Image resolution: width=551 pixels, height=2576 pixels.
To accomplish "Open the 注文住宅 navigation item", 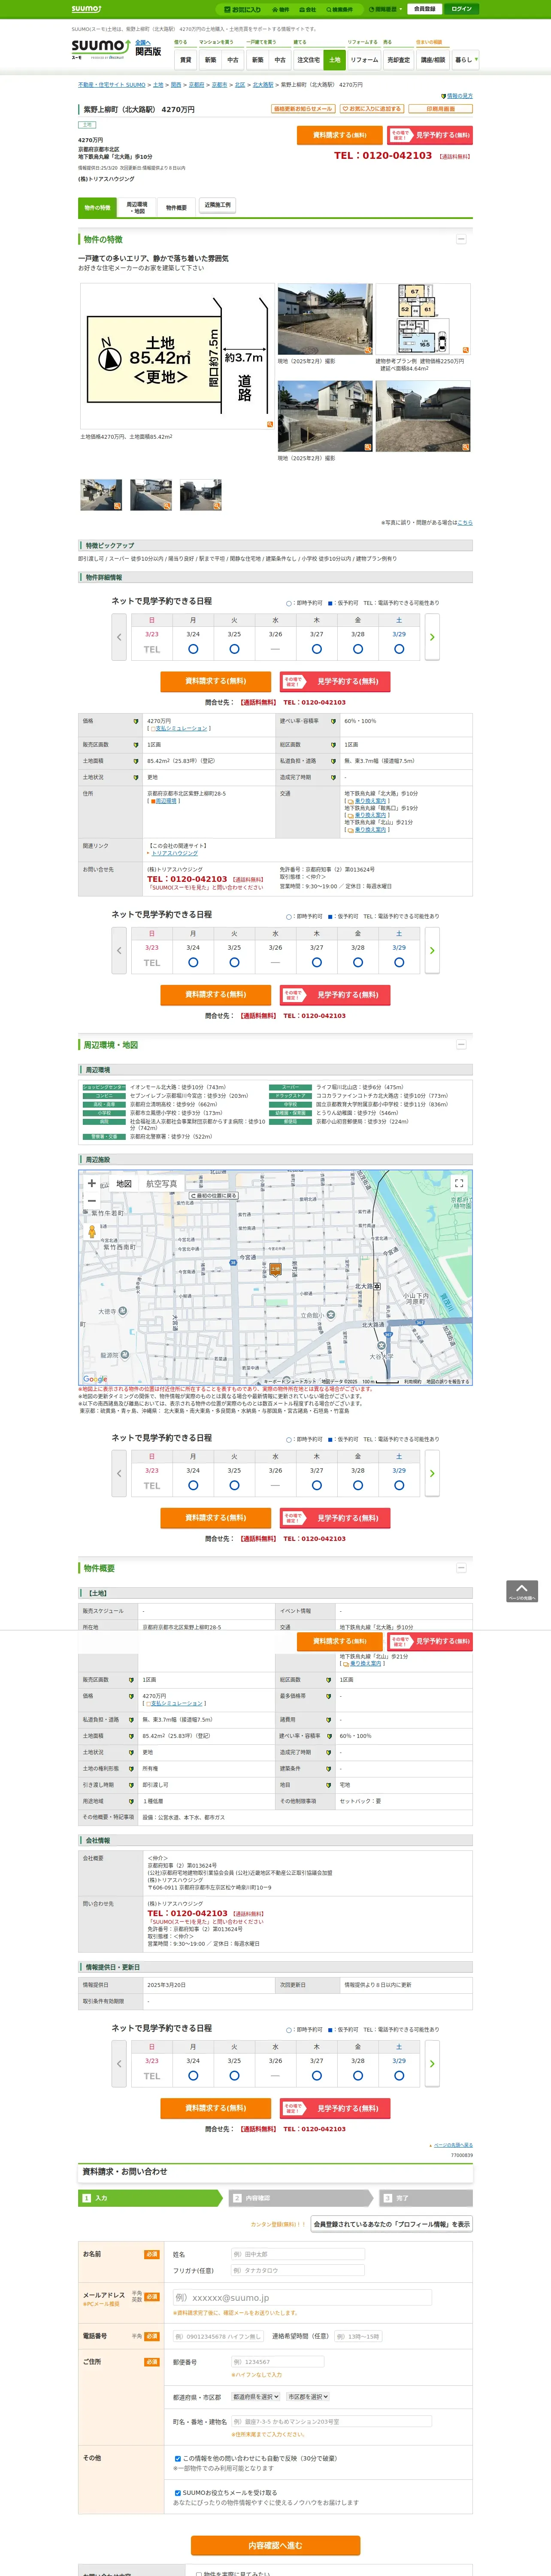I will 308,60.
